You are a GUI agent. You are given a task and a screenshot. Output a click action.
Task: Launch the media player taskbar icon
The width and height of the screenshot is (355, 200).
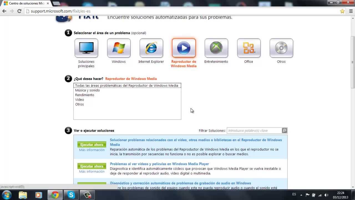[39, 195]
